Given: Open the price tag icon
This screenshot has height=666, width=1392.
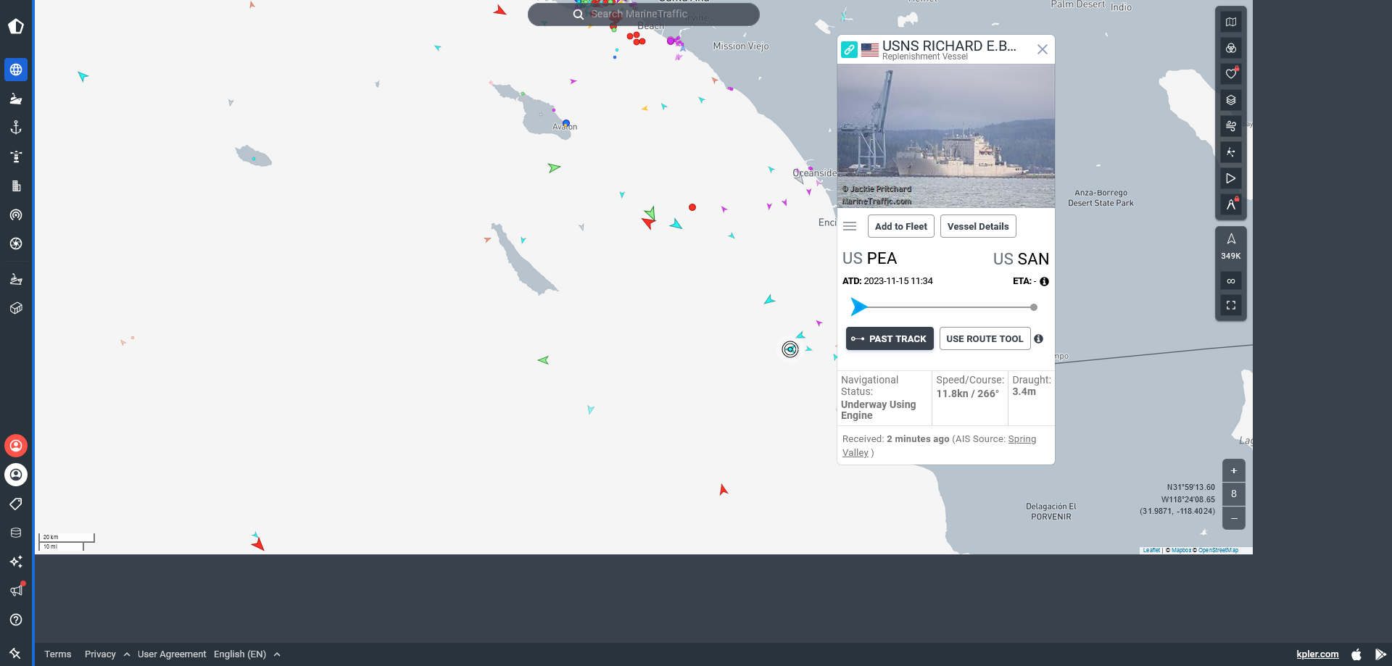Looking at the screenshot, I should coord(16,504).
